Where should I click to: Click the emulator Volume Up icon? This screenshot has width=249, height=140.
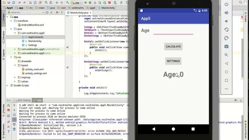[226, 13]
